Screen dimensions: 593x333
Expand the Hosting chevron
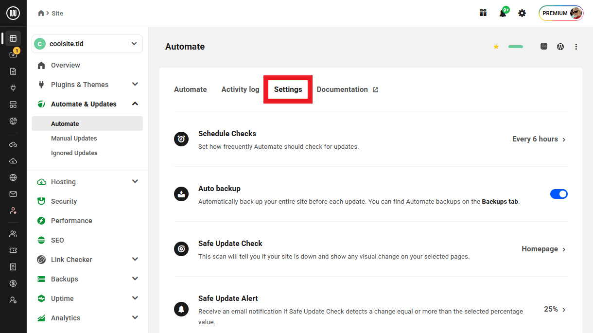pos(135,181)
